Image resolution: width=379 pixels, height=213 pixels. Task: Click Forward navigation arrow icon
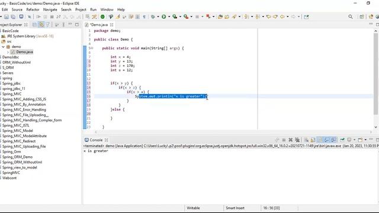point(293,17)
